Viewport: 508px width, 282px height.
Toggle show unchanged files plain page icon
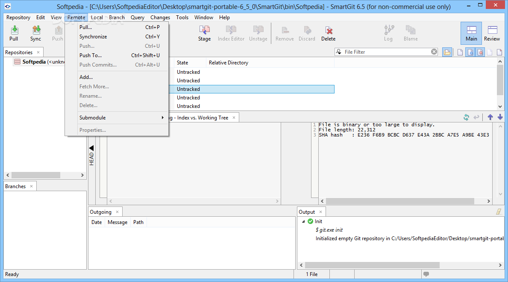point(460,52)
